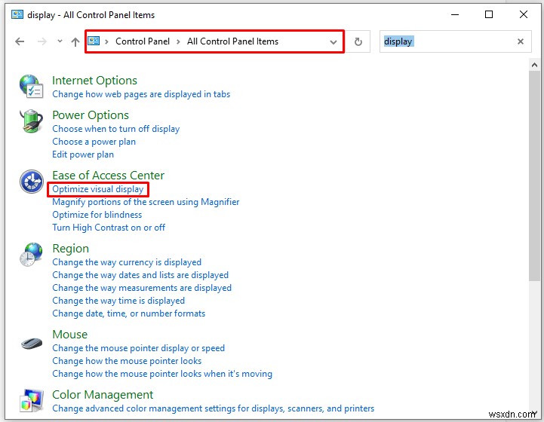Open the Color Management monitor icon

click(31, 401)
